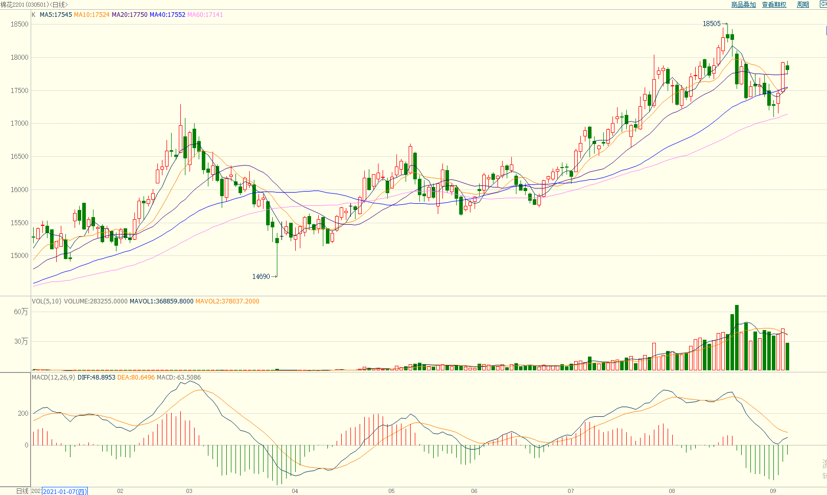This screenshot has width=827, height=495.
Task: Click the DEA:80.6496 label in MACD panel
Action: [x=136, y=378]
